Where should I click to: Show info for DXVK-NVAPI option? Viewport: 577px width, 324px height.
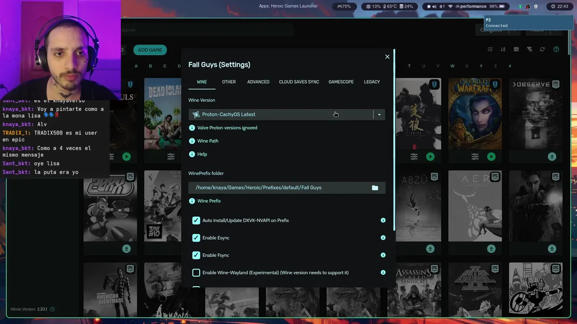coord(383,220)
